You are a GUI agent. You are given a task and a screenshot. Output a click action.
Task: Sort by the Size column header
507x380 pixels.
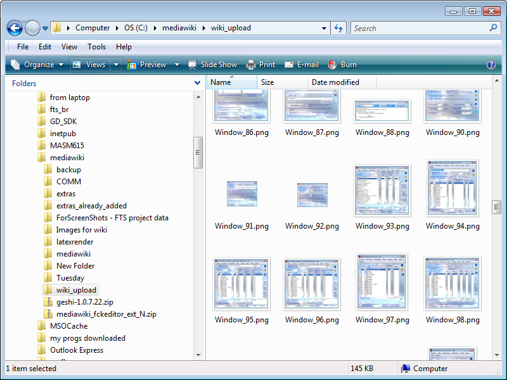coord(282,82)
